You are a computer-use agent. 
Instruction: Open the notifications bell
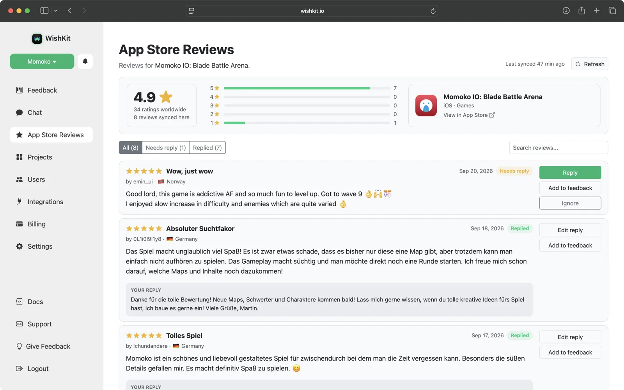(x=85, y=61)
